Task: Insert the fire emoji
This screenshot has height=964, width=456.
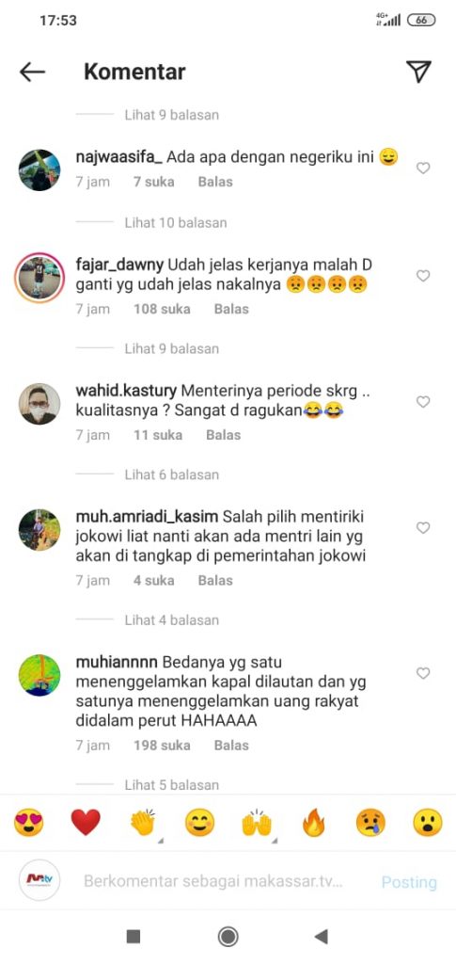Action: 314,822
